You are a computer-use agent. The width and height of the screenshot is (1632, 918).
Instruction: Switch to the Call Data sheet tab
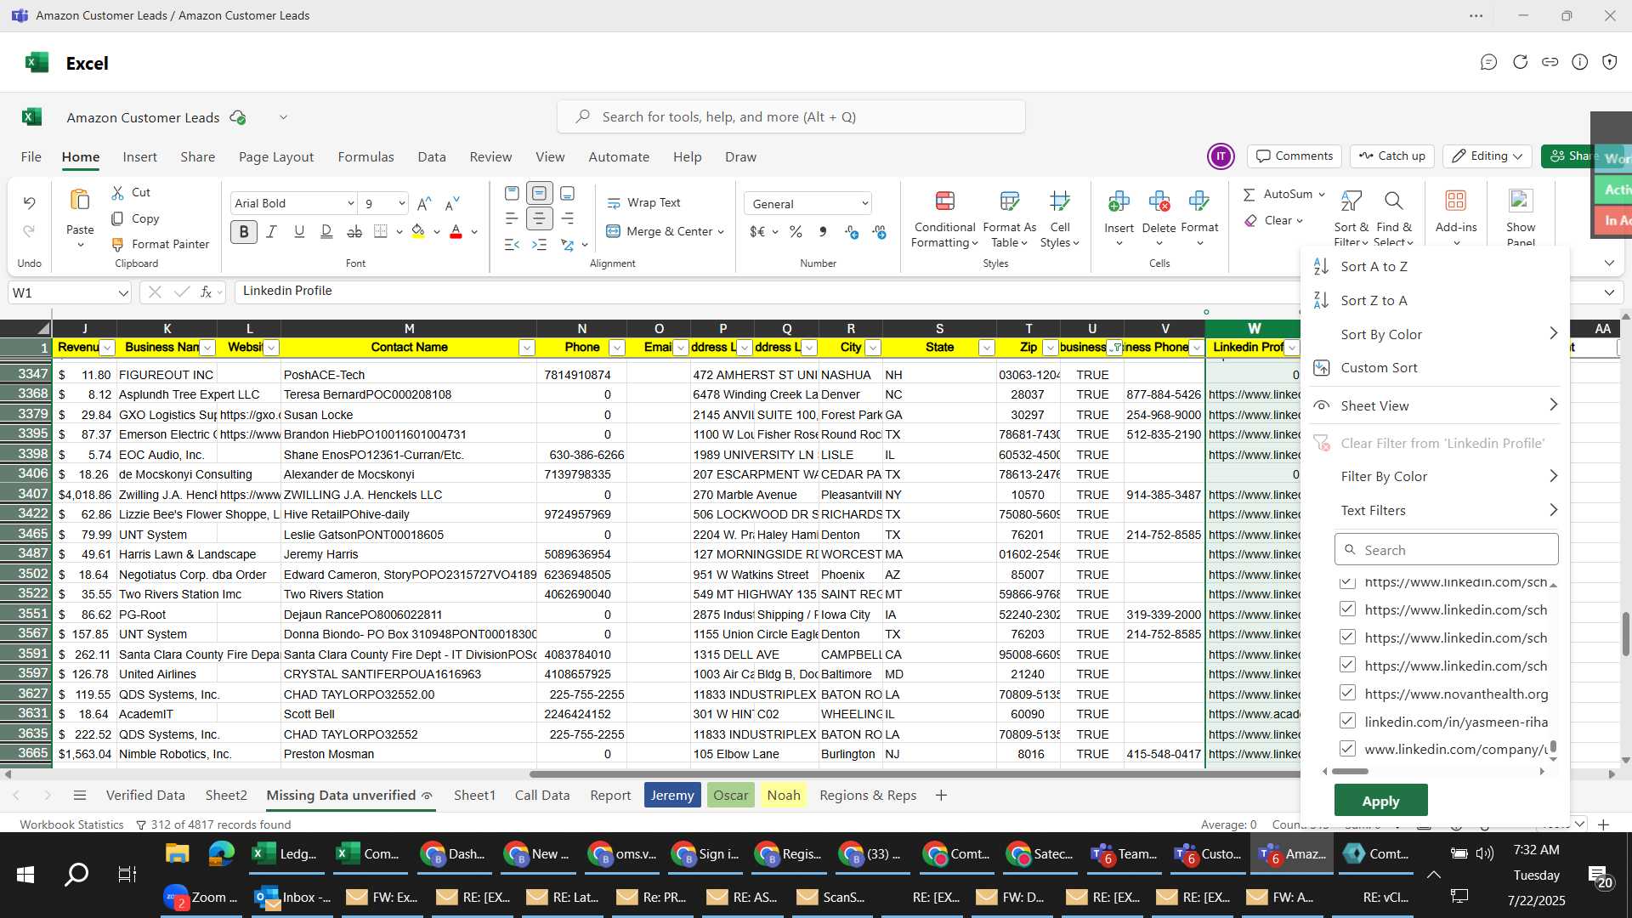point(542,796)
